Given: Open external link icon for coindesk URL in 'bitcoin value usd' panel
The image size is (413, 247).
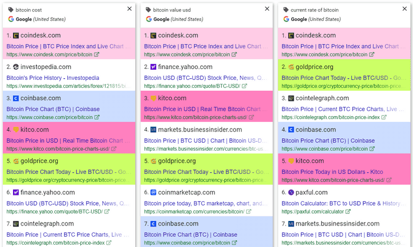Looking at the screenshot, I should (x=234, y=54).
